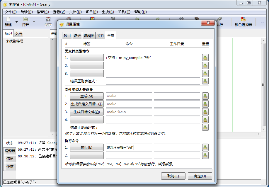Click the 确定(O) button
This screenshot has height=187, width=269.
point(200,176)
